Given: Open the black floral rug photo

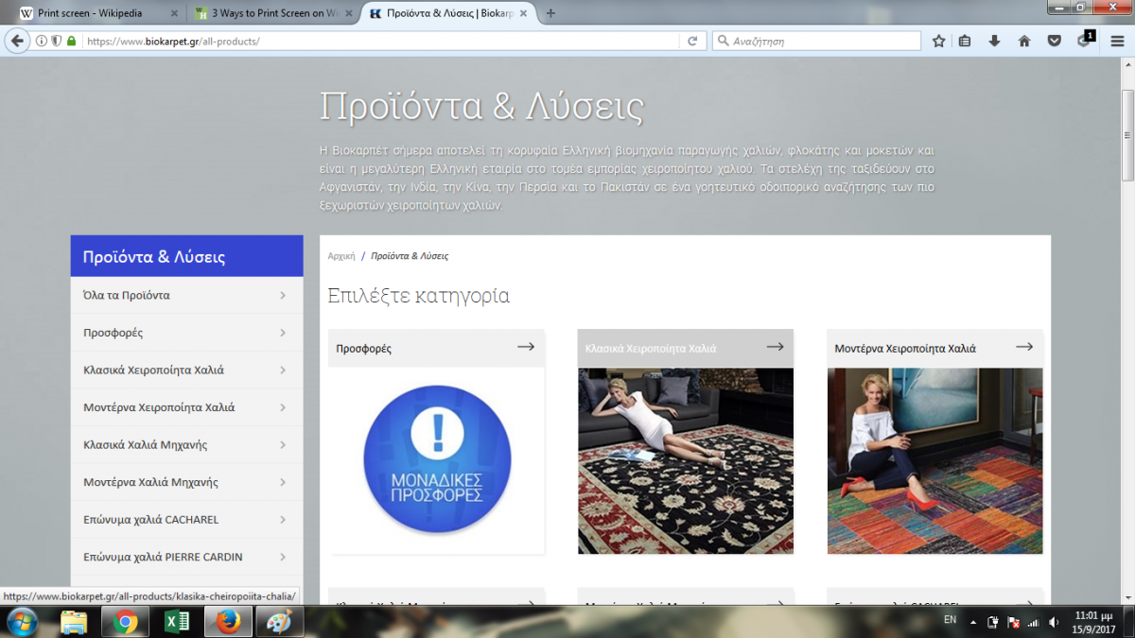Looking at the screenshot, I should (x=686, y=460).
